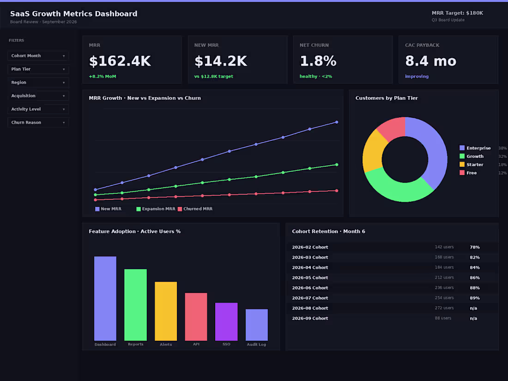The width and height of the screenshot is (508, 381).
Task: Select the Dashboard bar in Feature Adoption
Action: point(105,298)
